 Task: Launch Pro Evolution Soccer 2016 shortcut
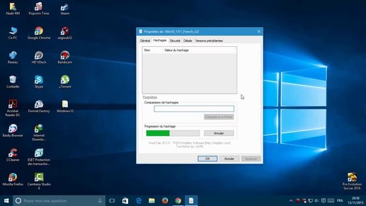tap(352, 181)
